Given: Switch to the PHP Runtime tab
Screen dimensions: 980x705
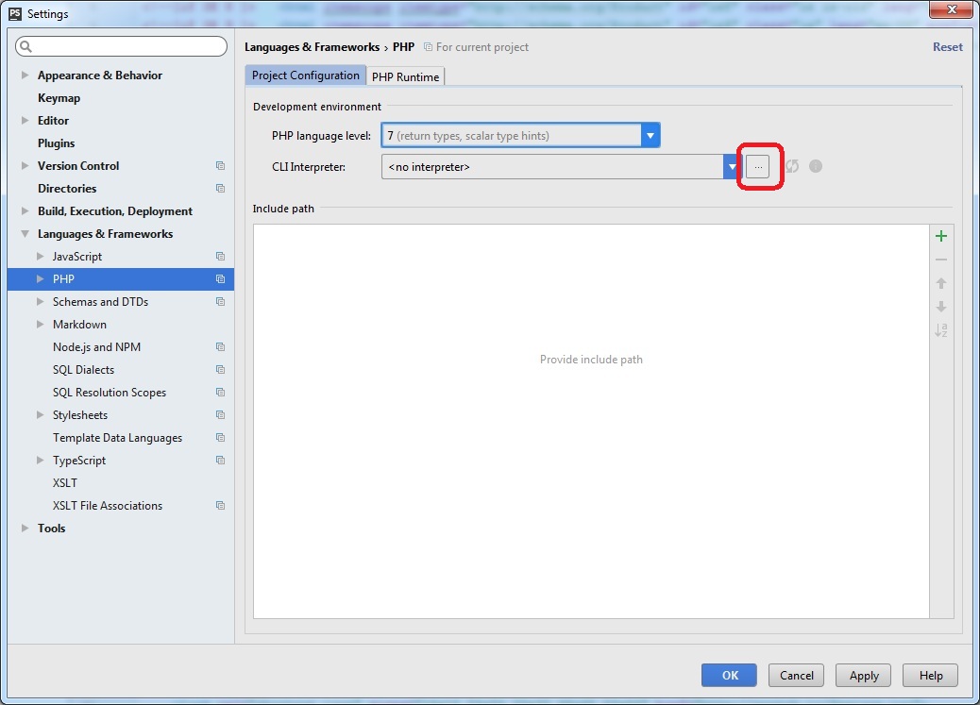Looking at the screenshot, I should click(405, 76).
